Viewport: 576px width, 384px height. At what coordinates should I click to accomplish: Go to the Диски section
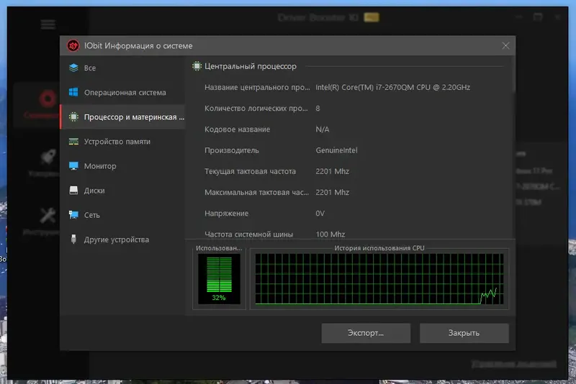click(x=122, y=191)
